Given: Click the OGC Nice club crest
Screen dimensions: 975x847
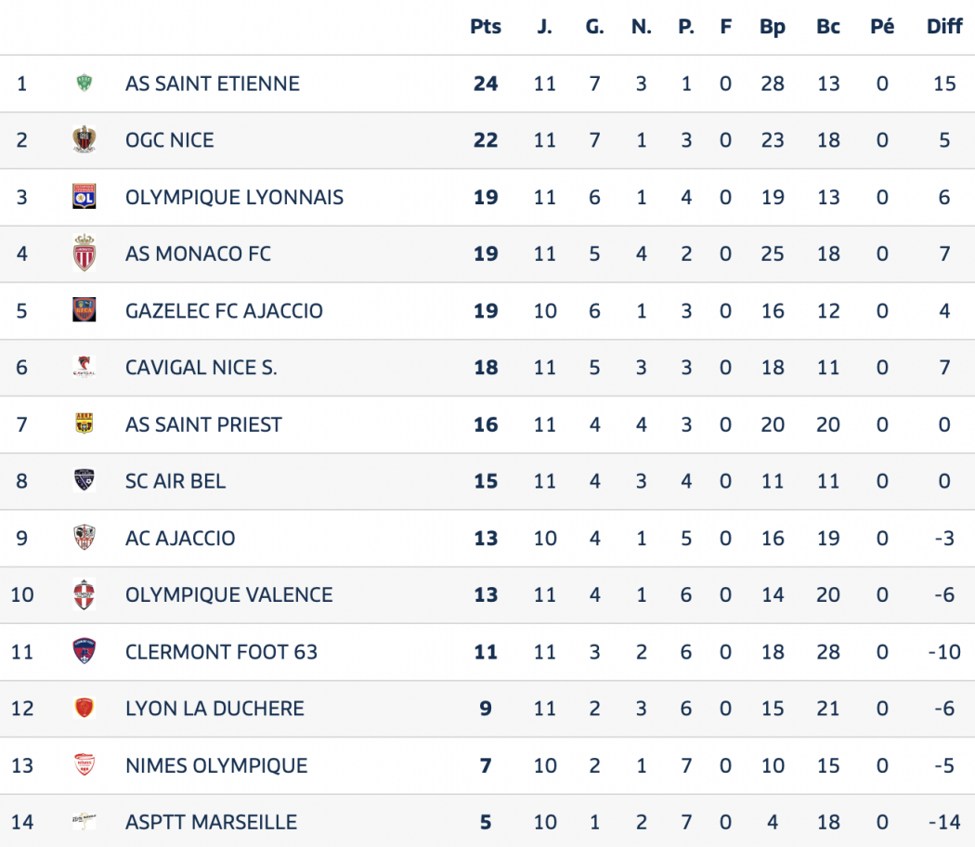Looking at the screenshot, I should tap(84, 140).
